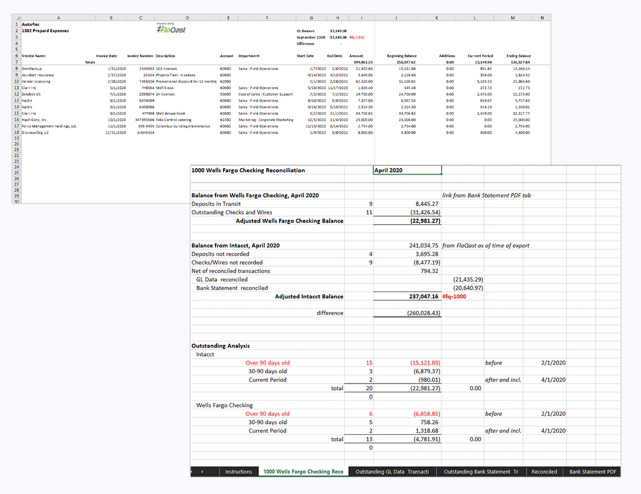The image size is (641, 494).
Task: Click the red #fq-1302 reference tag
Action: [x=357, y=37]
